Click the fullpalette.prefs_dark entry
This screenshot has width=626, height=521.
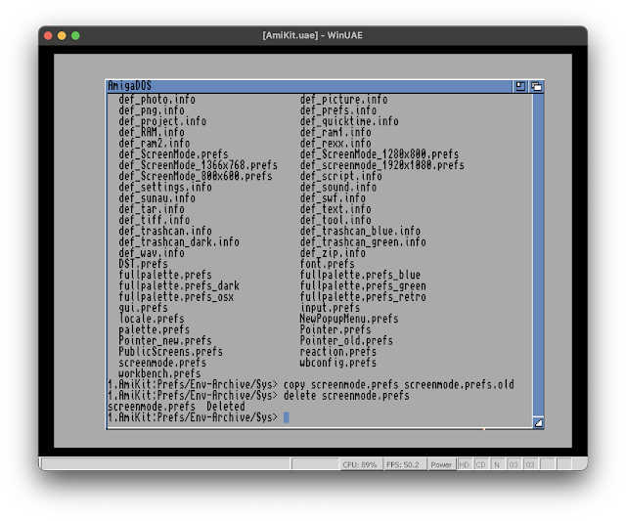[179, 286]
